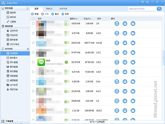165x124 pixels.
Task: Switch to the 更新(1) tab
Action: pos(49,9)
